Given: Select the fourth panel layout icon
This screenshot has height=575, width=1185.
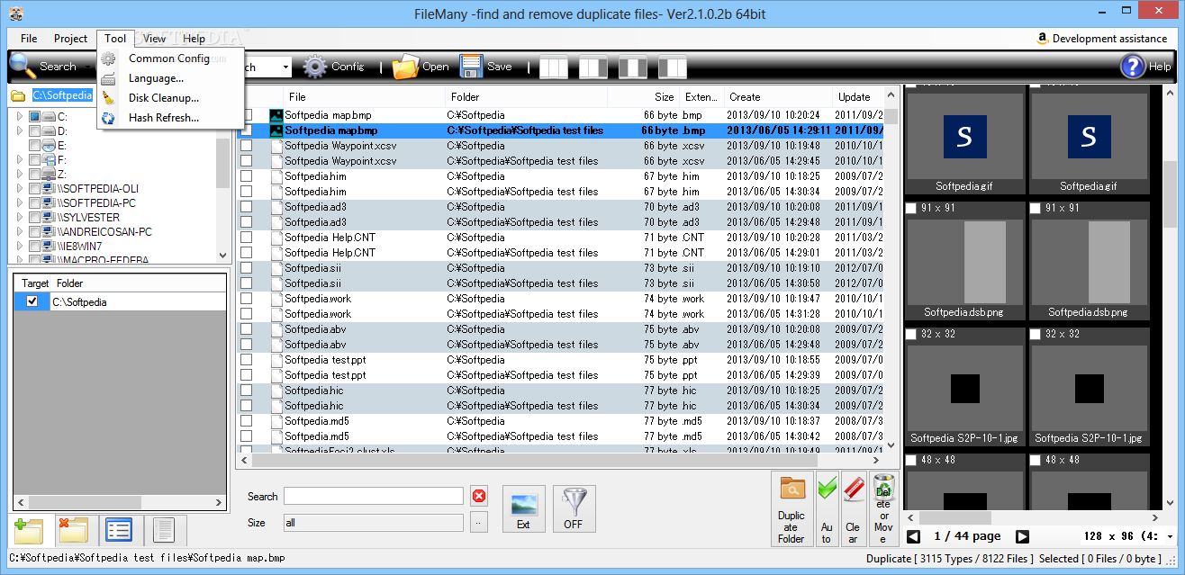Looking at the screenshot, I should tap(673, 67).
